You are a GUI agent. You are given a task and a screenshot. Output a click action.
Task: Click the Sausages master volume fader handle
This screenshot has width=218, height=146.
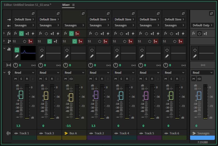coord(199,95)
